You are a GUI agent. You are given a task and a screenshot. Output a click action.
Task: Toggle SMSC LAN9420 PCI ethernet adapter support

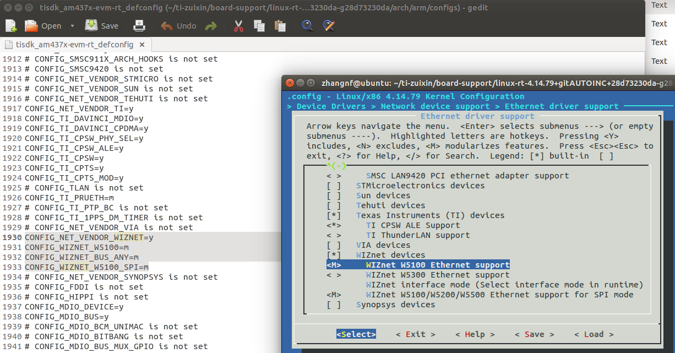coord(448,176)
